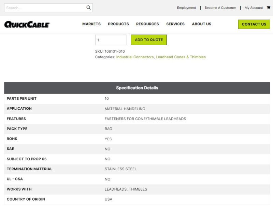Click the QuickCable logo
This screenshot has height=206, width=273.
(27, 24)
